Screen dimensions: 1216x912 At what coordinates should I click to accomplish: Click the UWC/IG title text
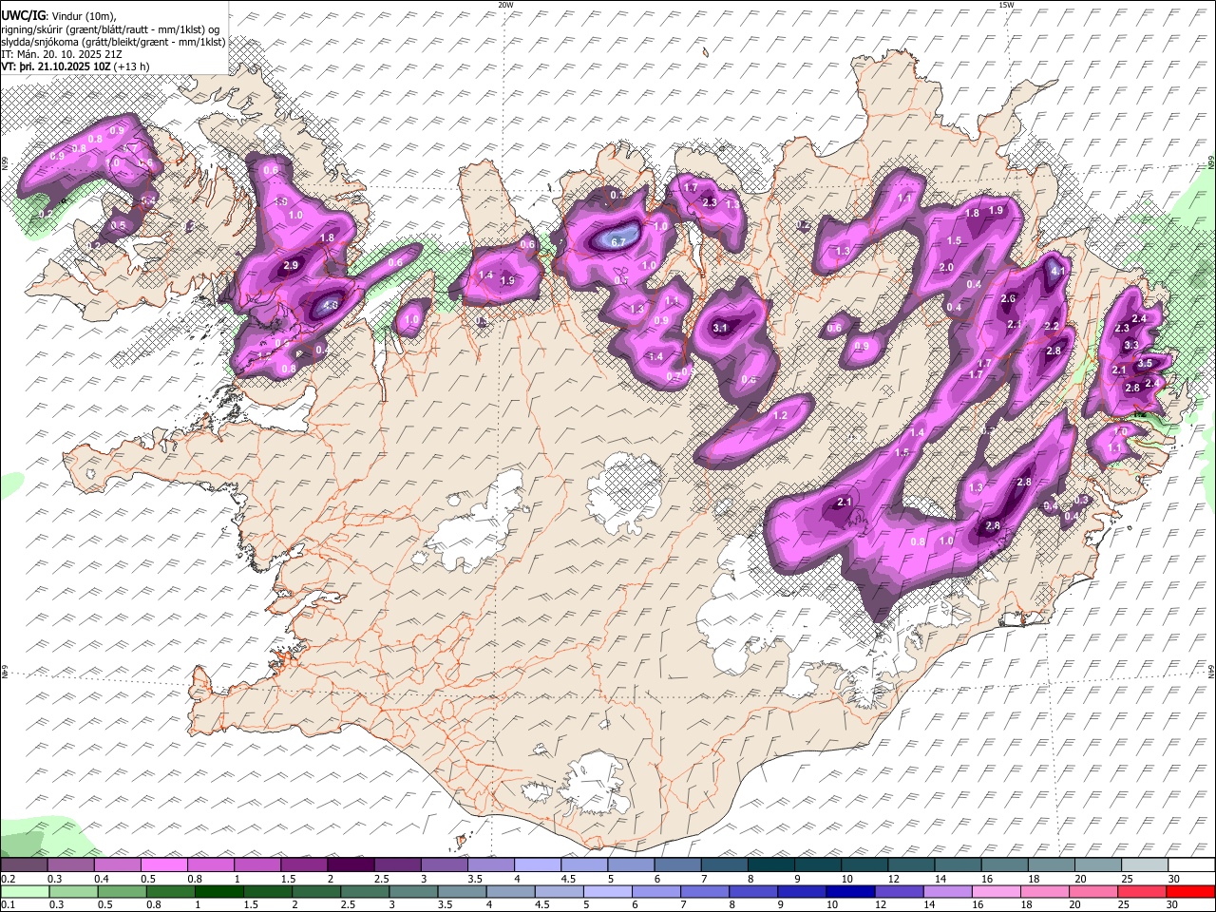point(23,15)
